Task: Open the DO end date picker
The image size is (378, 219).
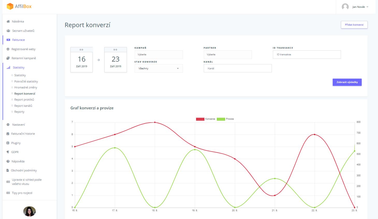Action: (x=115, y=60)
